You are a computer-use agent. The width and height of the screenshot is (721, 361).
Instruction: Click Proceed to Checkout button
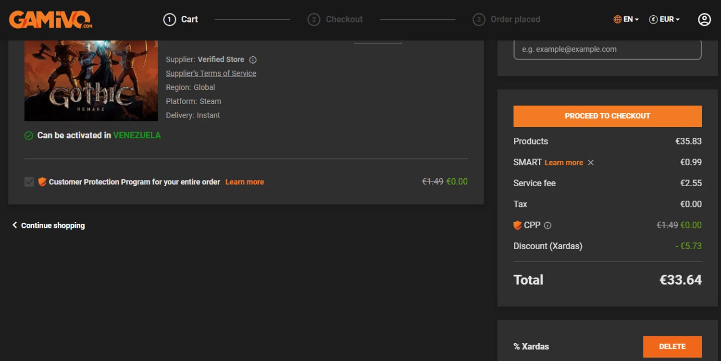click(x=608, y=116)
